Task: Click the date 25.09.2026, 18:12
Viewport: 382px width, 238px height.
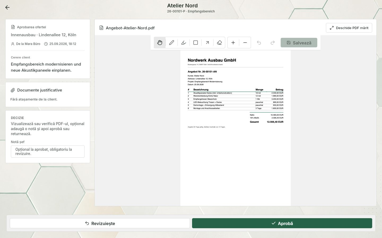Action: coord(63,44)
